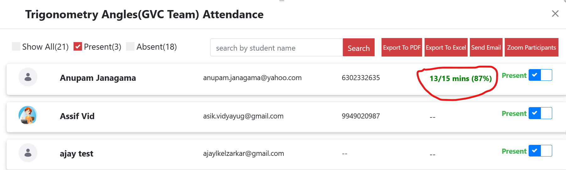Select the Anupam Janagama student name
This screenshot has width=566, height=170.
(98, 78)
